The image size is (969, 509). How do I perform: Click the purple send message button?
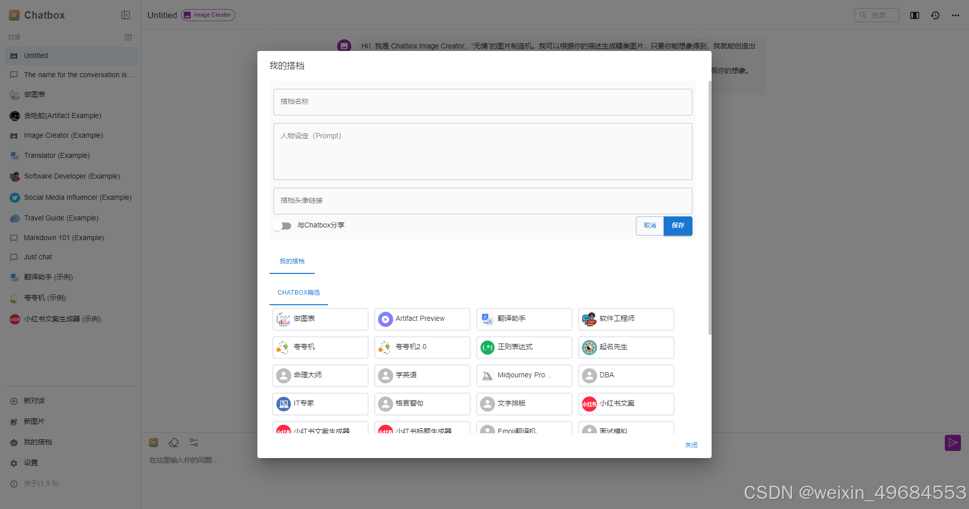pyautogui.click(x=953, y=443)
